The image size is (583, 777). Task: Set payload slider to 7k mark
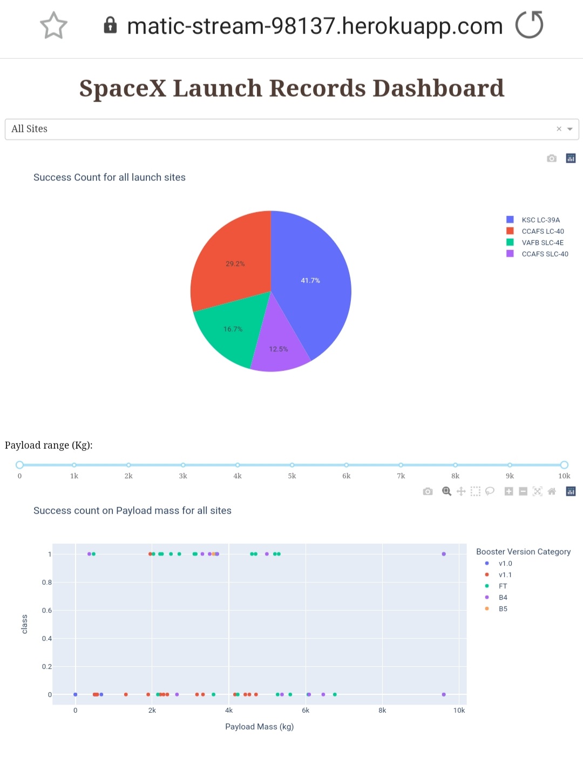401,465
